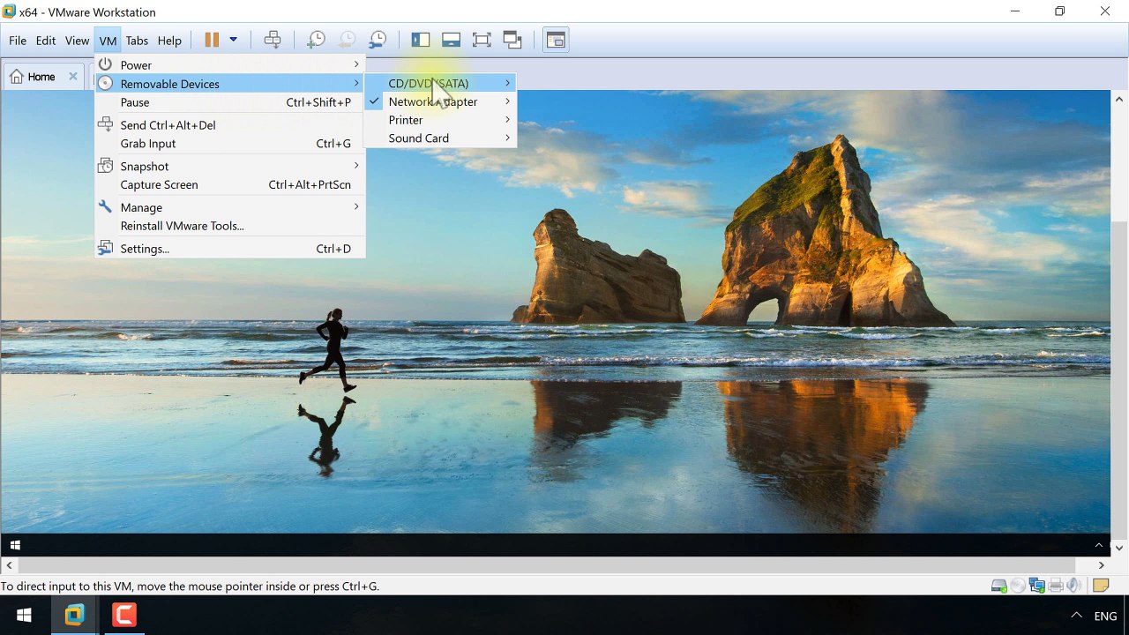Click the hard disk status bar icon

click(x=998, y=586)
